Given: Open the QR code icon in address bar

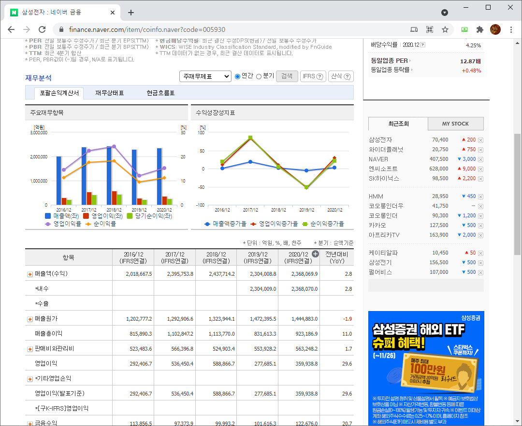Looking at the screenshot, I should [430, 29].
